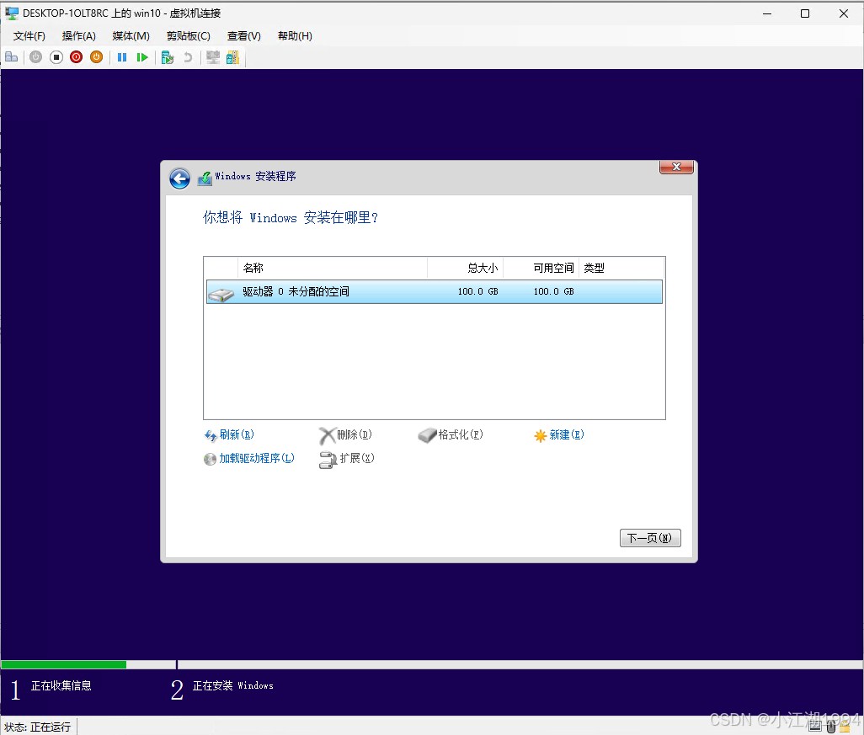Click the 刷新(R) link text
Screen dimensions: 864x735
pos(237,434)
